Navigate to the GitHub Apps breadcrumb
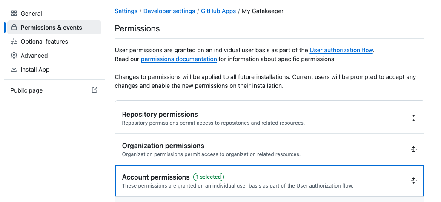 tap(218, 11)
